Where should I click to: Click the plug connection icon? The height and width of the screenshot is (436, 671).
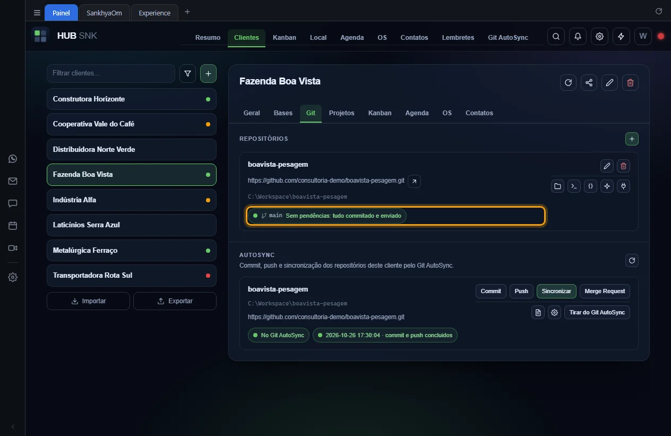click(x=623, y=186)
